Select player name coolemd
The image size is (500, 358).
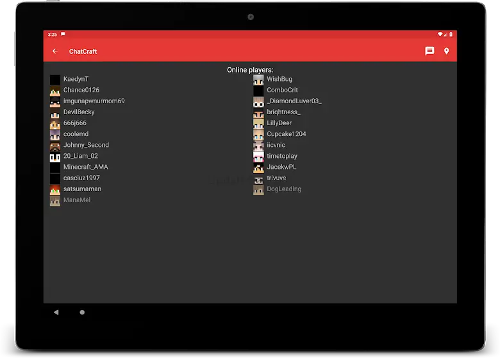click(76, 134)
